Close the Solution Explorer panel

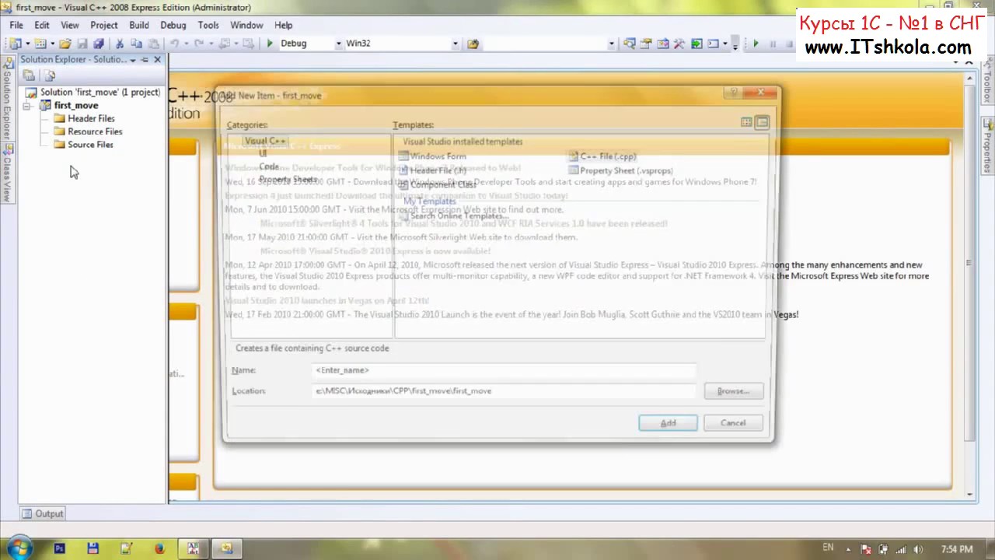click(x=158, y=60)
